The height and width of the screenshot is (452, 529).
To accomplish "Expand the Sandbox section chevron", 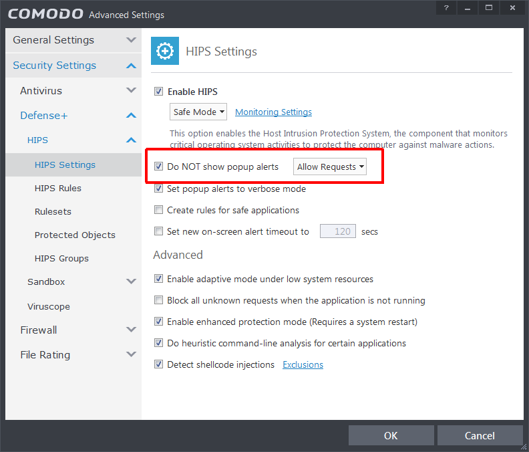I will coord(131,281).
